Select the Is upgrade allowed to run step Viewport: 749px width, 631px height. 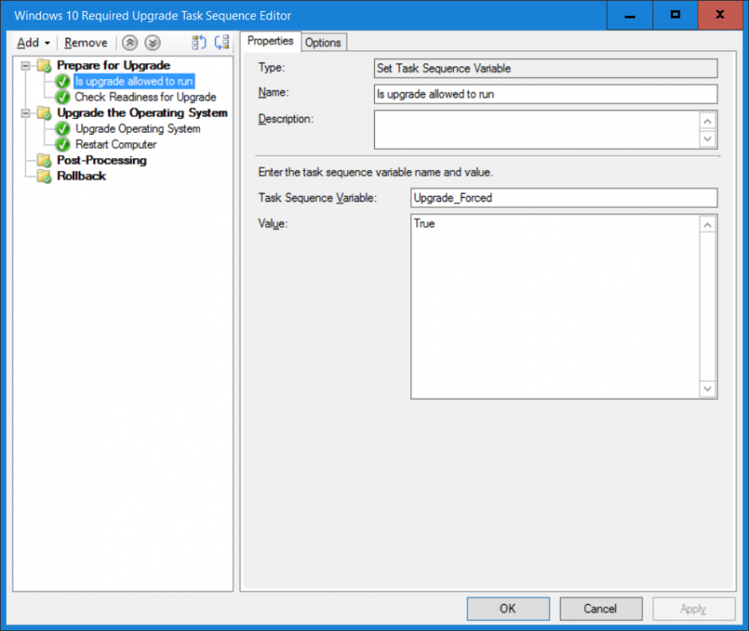coord(134,82)
